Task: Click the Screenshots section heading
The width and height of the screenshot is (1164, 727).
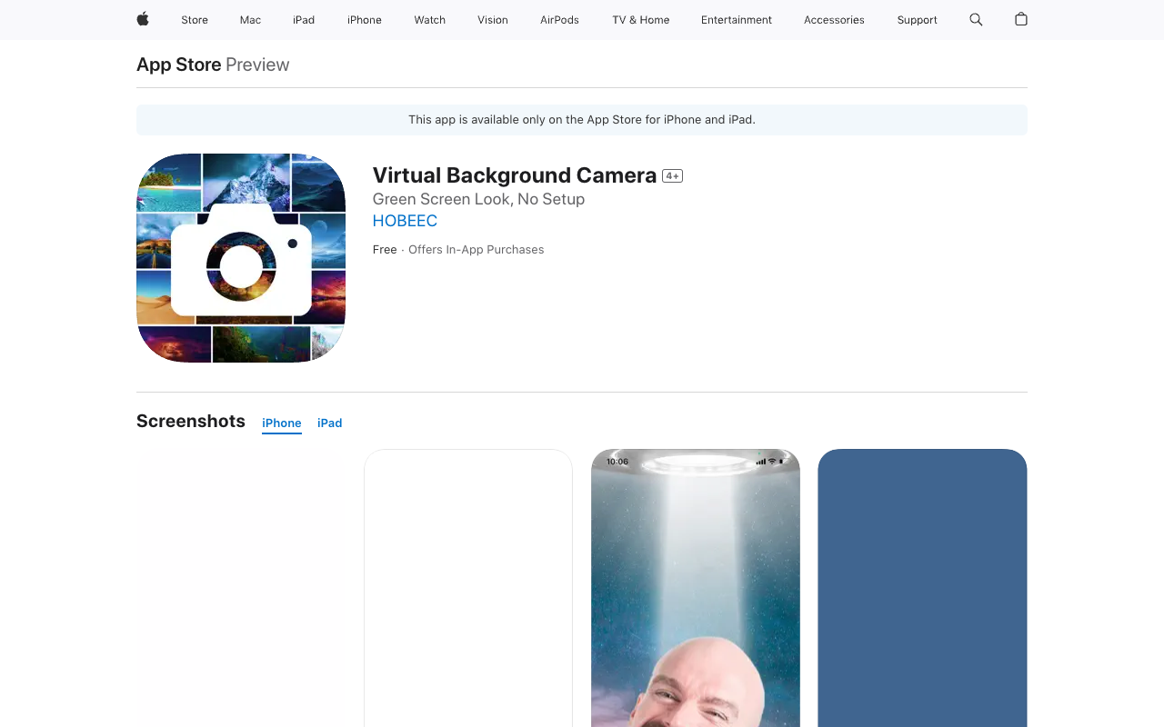Action: pos(191,421)
